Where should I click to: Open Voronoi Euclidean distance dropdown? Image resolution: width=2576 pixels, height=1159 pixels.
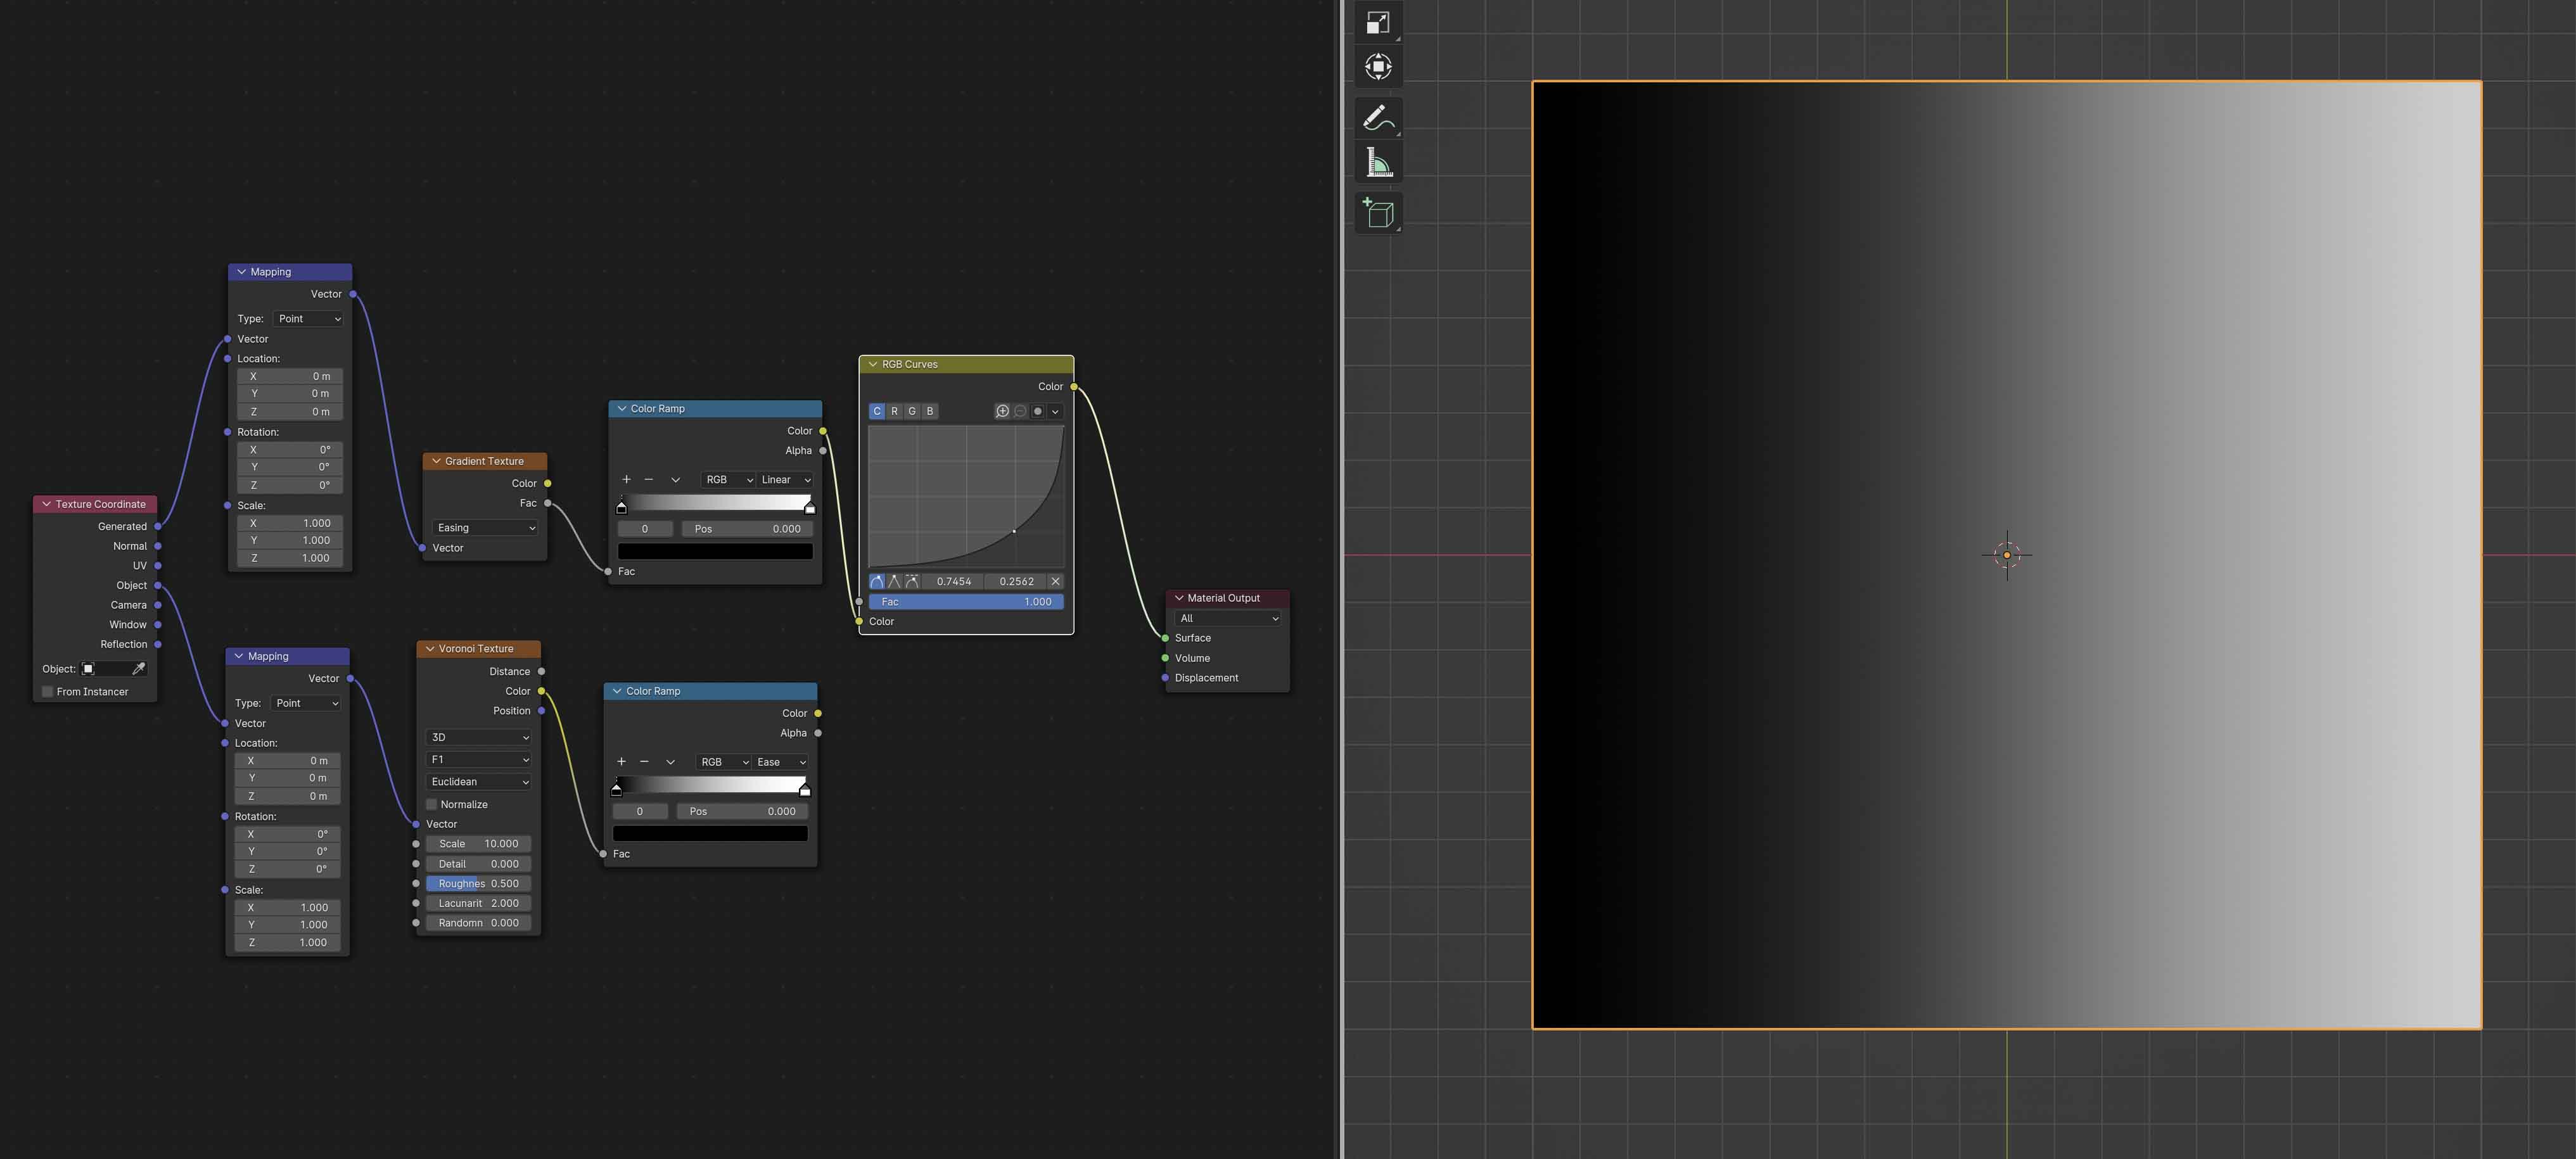pyautogui.click(x=479, y=782)
